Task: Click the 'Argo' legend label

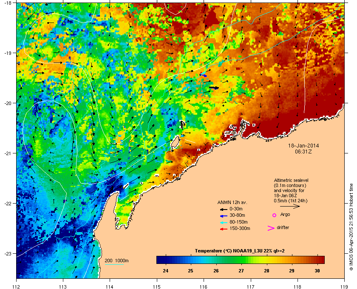Action: click(x=285, y=214)
